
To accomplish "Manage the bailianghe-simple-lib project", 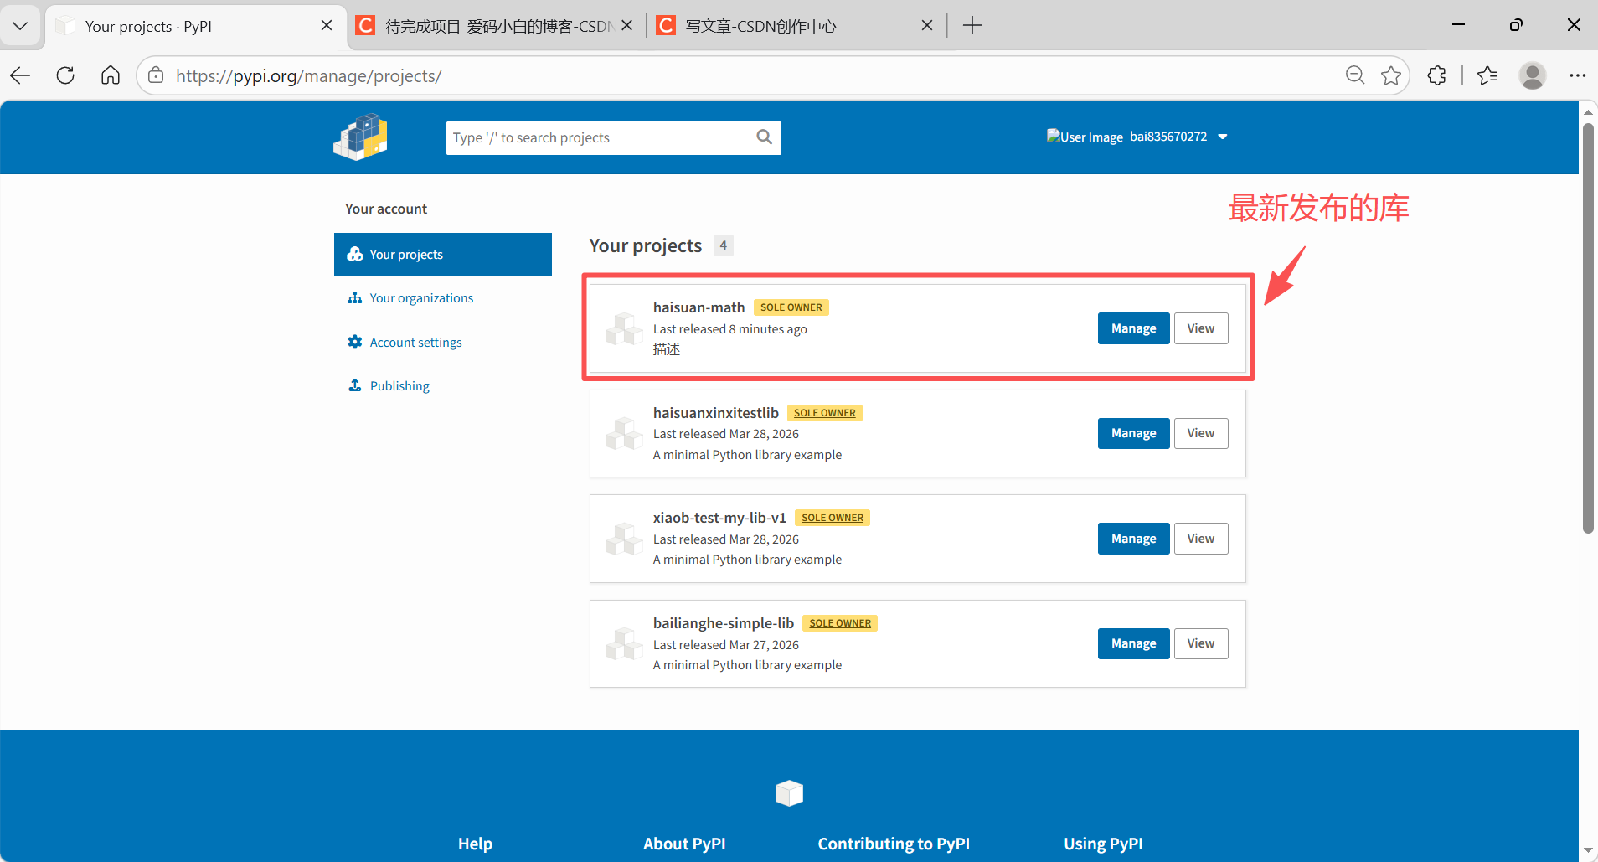I will tap(1133, 643).
